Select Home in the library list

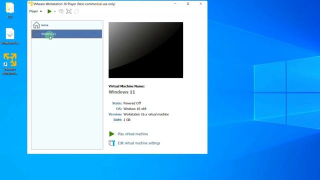point(66,25)
